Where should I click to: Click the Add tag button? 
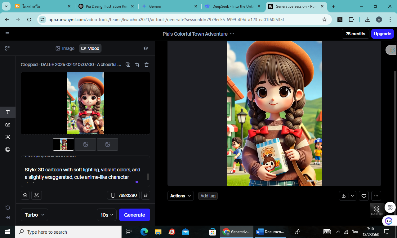coord(208,196)
